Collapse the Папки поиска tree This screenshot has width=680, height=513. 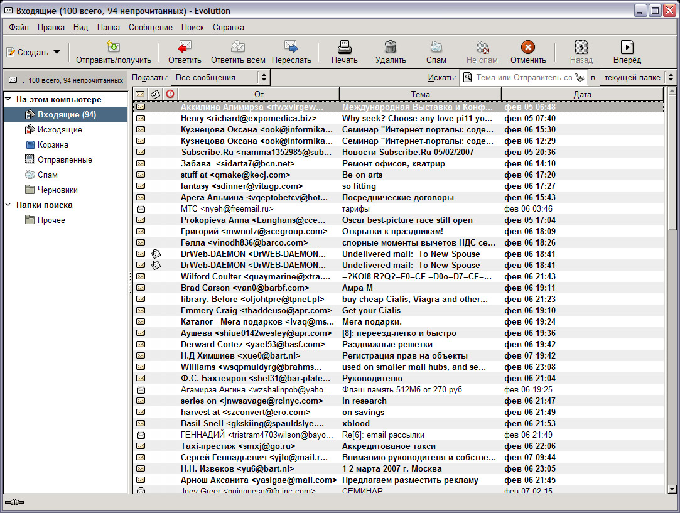(x=8, y=205)
